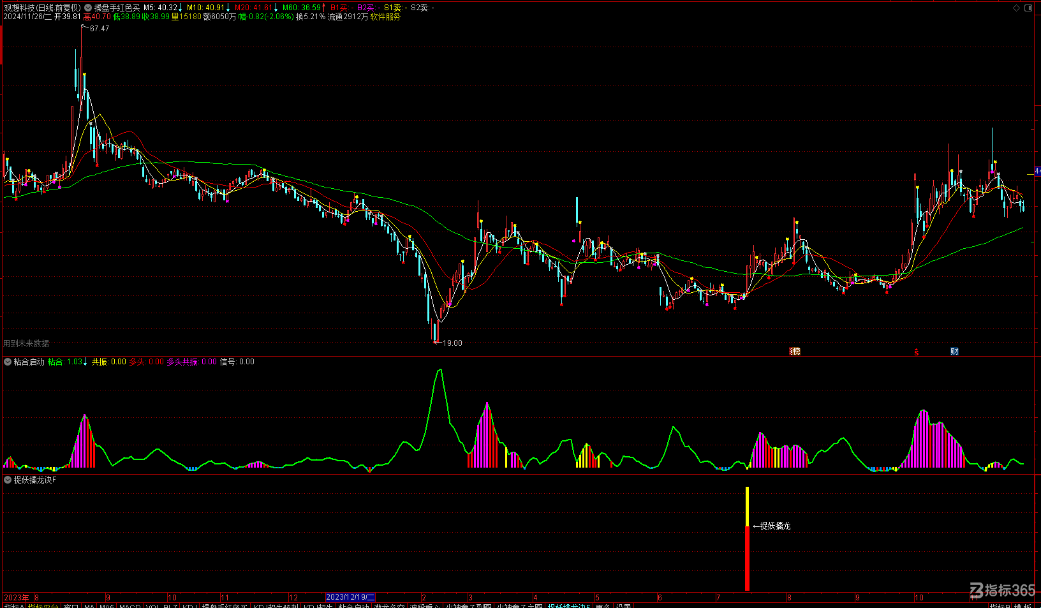Click the 信号: 0.00 value label

pos(237,362)
